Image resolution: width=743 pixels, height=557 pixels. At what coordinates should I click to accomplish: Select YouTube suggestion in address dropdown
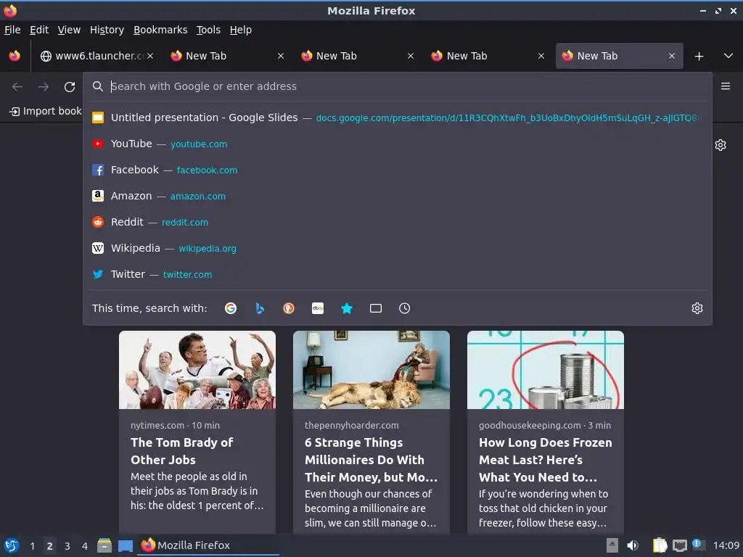[x=397, y=144]
